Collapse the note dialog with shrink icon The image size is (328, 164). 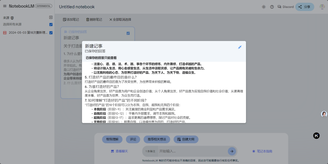(240, 47)
